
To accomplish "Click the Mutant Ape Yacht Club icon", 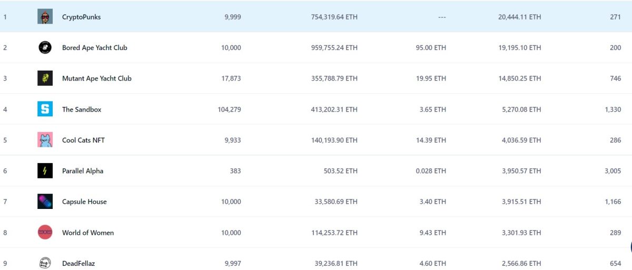I will 45,78.
